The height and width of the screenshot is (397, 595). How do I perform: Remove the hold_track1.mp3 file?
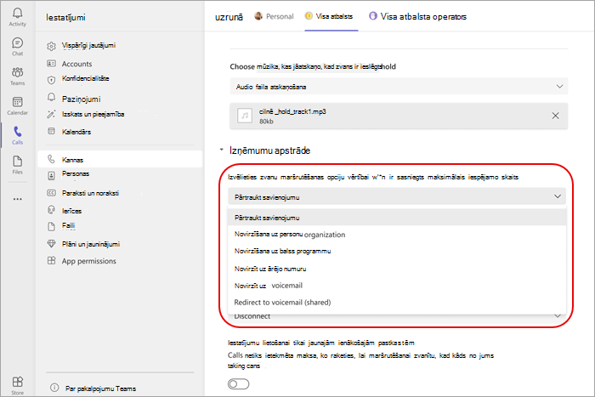point(555,116)
